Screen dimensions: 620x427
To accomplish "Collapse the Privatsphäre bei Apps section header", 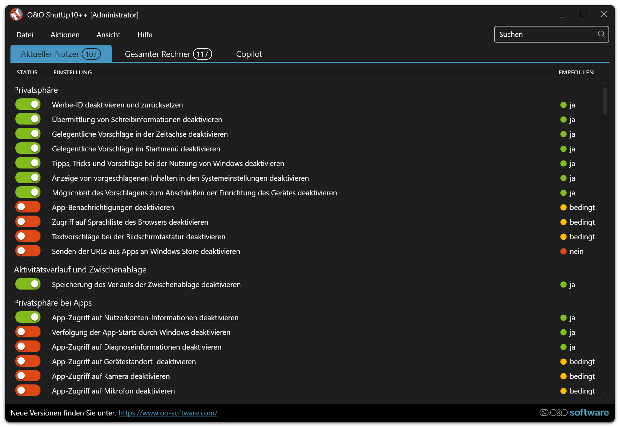I will tap(53, 303).
